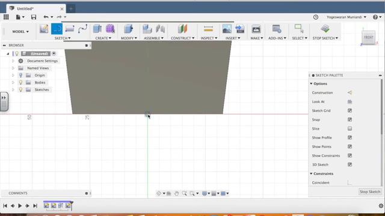
Task: Open the CREATE menu
Action: coord(103,38)
